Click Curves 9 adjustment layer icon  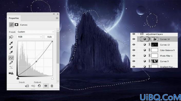145,61
